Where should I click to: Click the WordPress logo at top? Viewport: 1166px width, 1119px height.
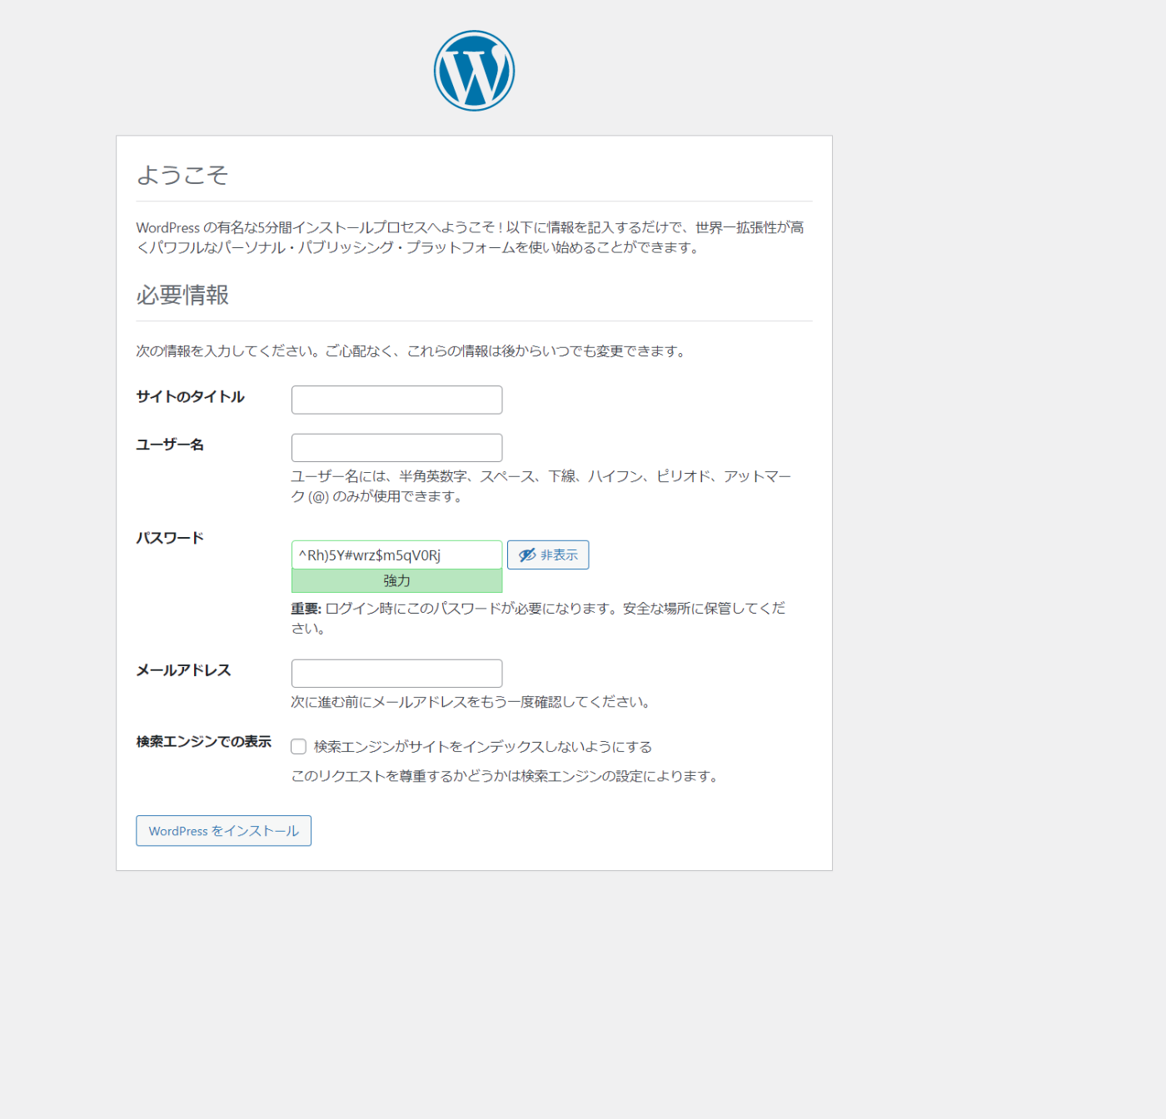click(474, 71)
